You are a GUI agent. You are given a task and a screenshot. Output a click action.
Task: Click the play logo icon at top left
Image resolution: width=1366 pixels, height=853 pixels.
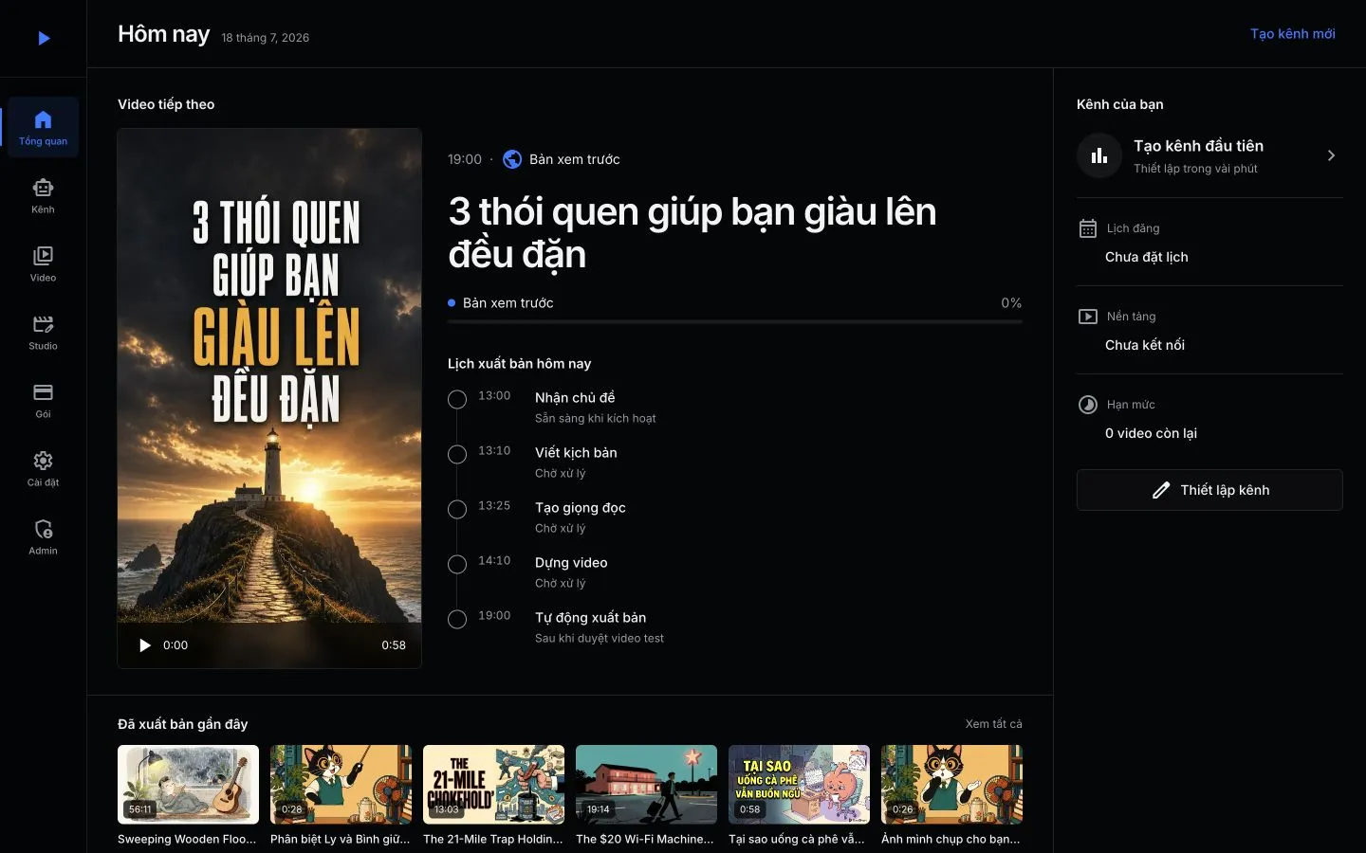point(44,38)
